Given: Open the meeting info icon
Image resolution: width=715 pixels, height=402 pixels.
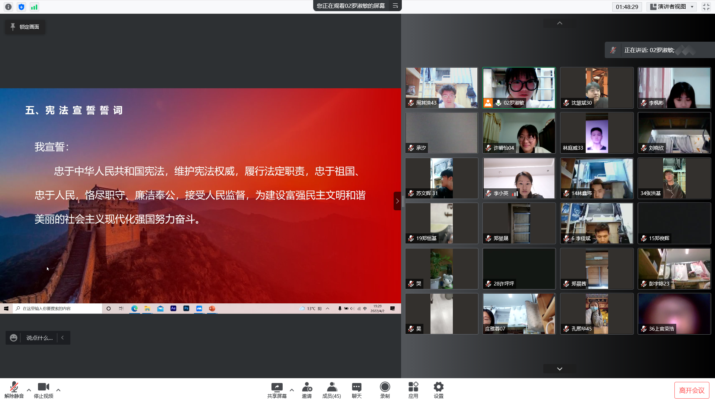Looking at the screenshot, I should coord(8,7).
